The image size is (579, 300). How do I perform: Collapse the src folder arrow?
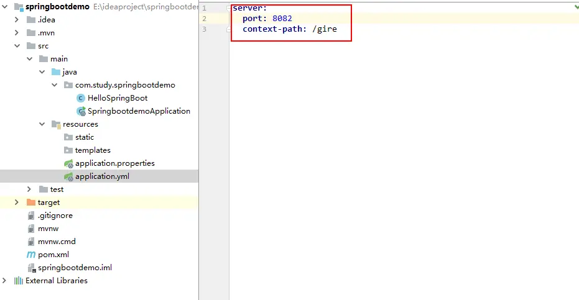[x=17, y=46]
